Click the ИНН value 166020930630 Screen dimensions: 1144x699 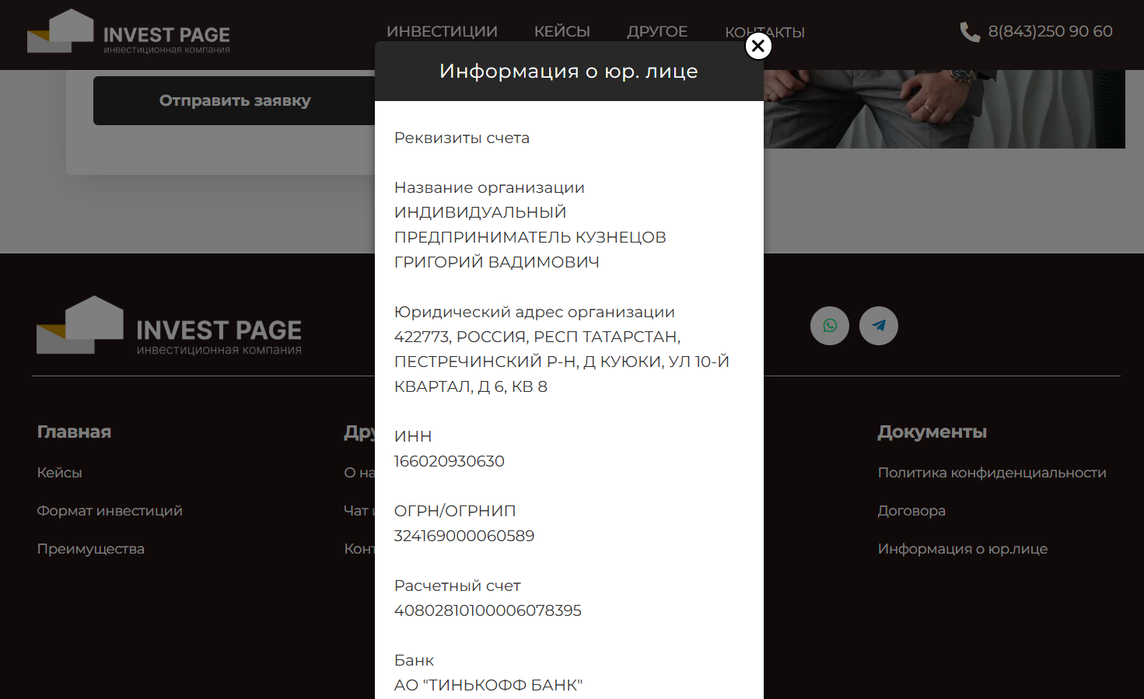[450, 461]
